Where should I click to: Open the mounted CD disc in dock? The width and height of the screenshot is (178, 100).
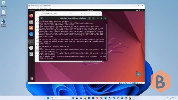coord(31,48)
